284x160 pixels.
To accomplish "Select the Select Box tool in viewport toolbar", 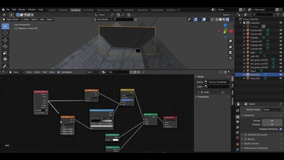I will click(5, 27).
